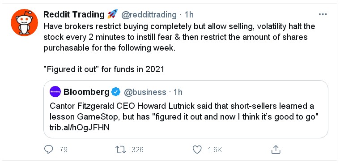
Task: Click the 1h timestamp of main tweet
Action: 189,15
